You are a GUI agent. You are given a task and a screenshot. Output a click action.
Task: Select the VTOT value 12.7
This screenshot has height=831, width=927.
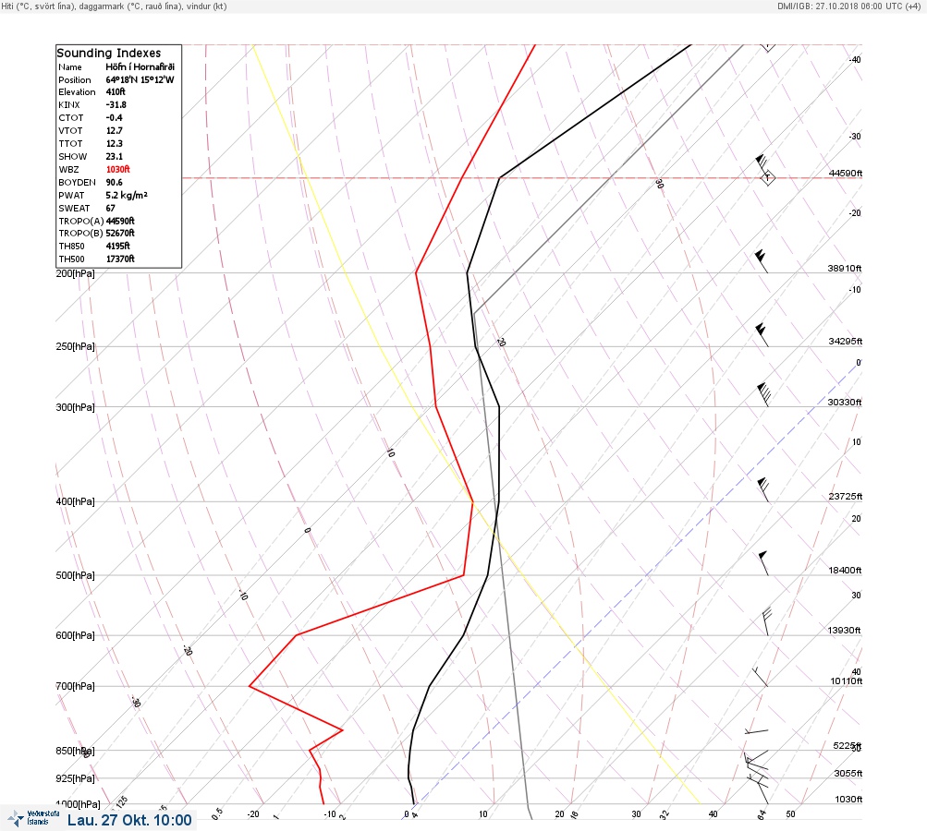click(x=114, y=130)
